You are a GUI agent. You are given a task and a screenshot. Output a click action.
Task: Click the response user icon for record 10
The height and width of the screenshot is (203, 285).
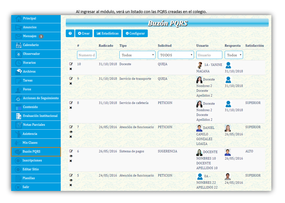228,65
